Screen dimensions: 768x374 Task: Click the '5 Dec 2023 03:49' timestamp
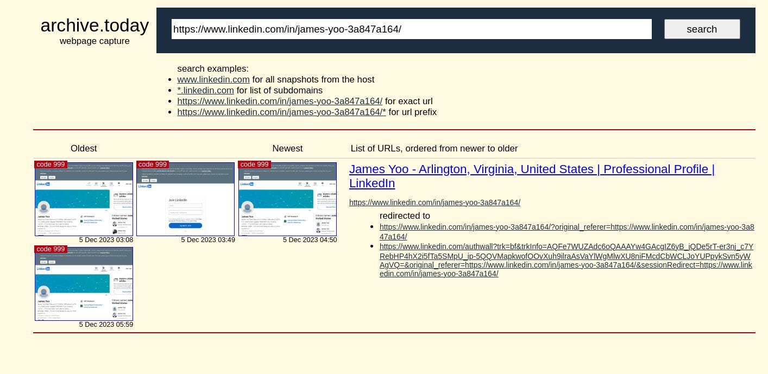tap(208, 240)
